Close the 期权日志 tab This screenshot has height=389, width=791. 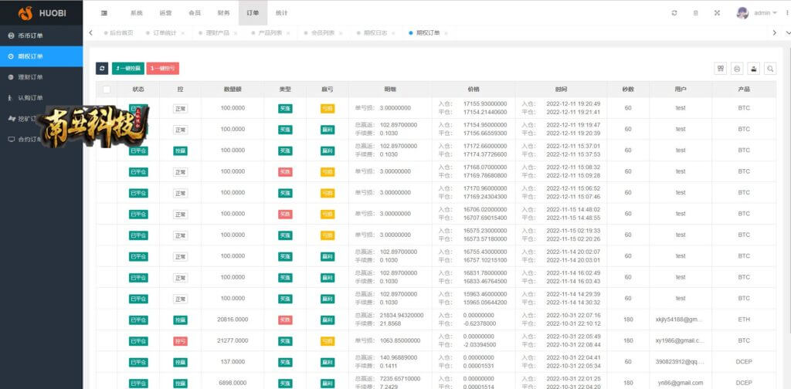pyautogui.click(x=393, y=33)
